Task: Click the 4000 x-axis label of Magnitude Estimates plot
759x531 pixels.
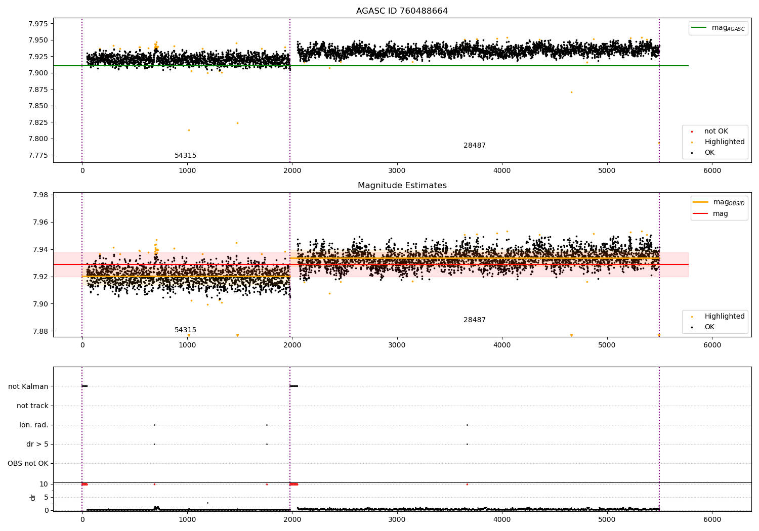Action: coord(502,345)
